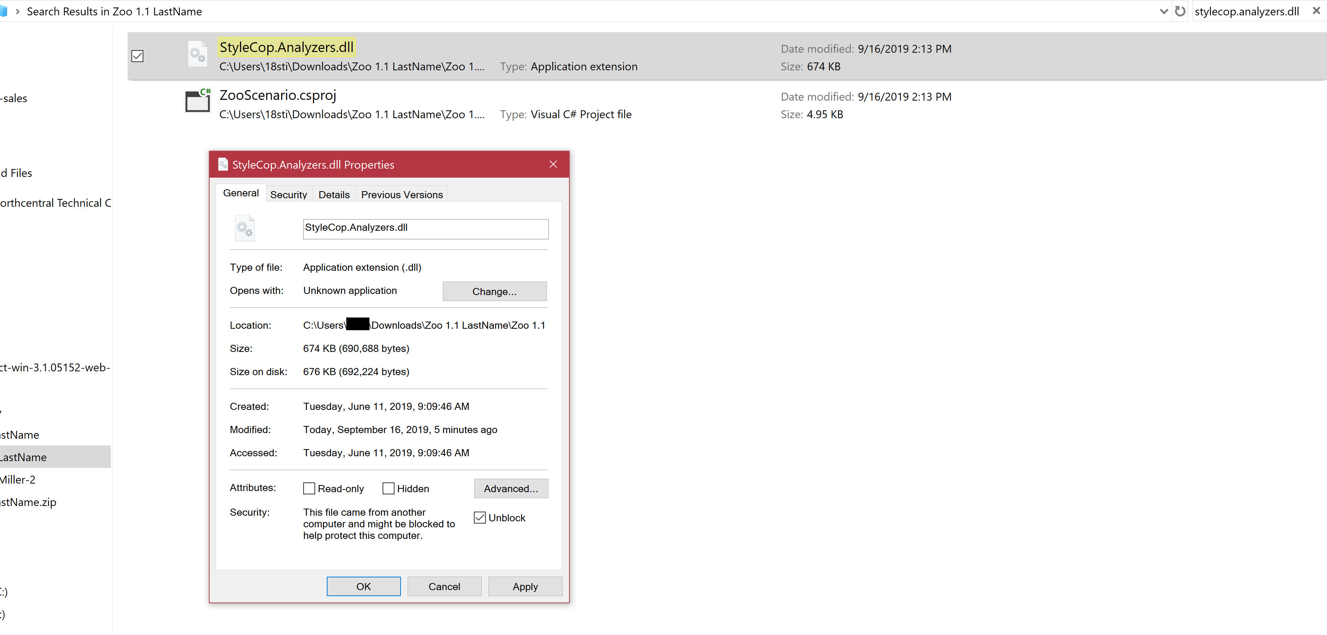Click the stylecop.analyzers.dll search box
Image resolution: width=1327 pixels, height=635 pixels.
[x=1247, y=11]
